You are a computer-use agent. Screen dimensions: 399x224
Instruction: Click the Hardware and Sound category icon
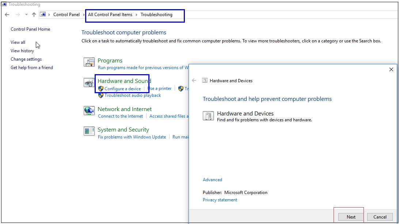pyautogui.click(x=89, y=83)
